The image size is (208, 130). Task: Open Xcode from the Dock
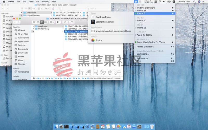tap(72, 126)
